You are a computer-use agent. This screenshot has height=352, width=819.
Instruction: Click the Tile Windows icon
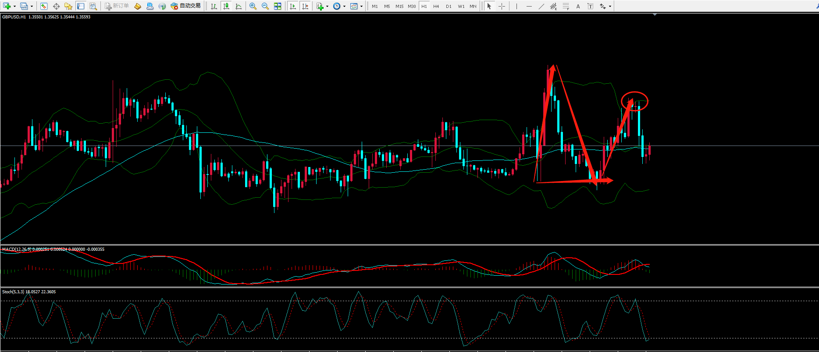(x=278, y=6)
